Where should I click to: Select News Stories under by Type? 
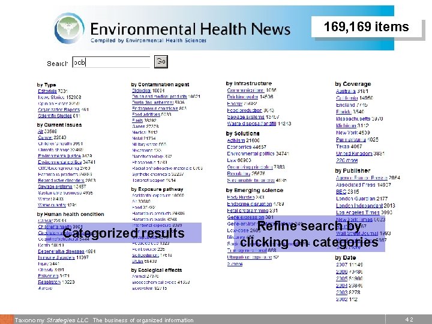point(51,97)
